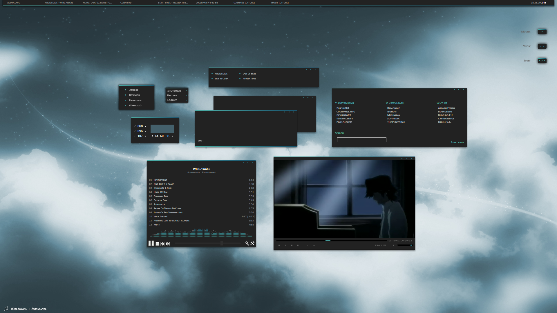The width and height of the screenshot is (557, 313).
Task: Switch to Karas_OVA_02.rmvb in top taskbar
Action: tap(97, 3)
